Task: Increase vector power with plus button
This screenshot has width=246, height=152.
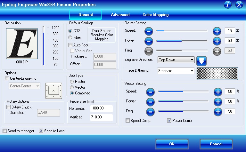Action: [218, 102]
